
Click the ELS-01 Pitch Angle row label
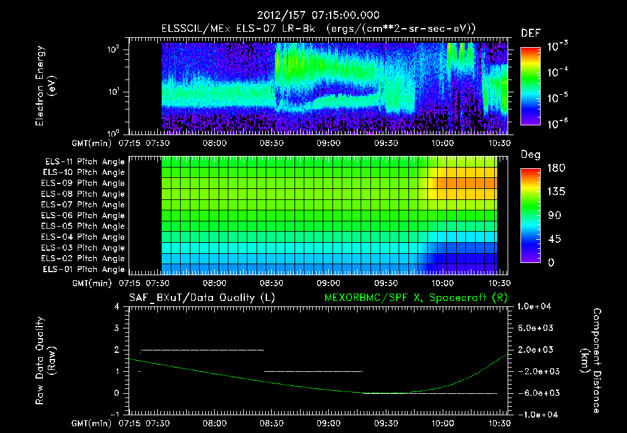pyautogui.click(x=84, y=269)
